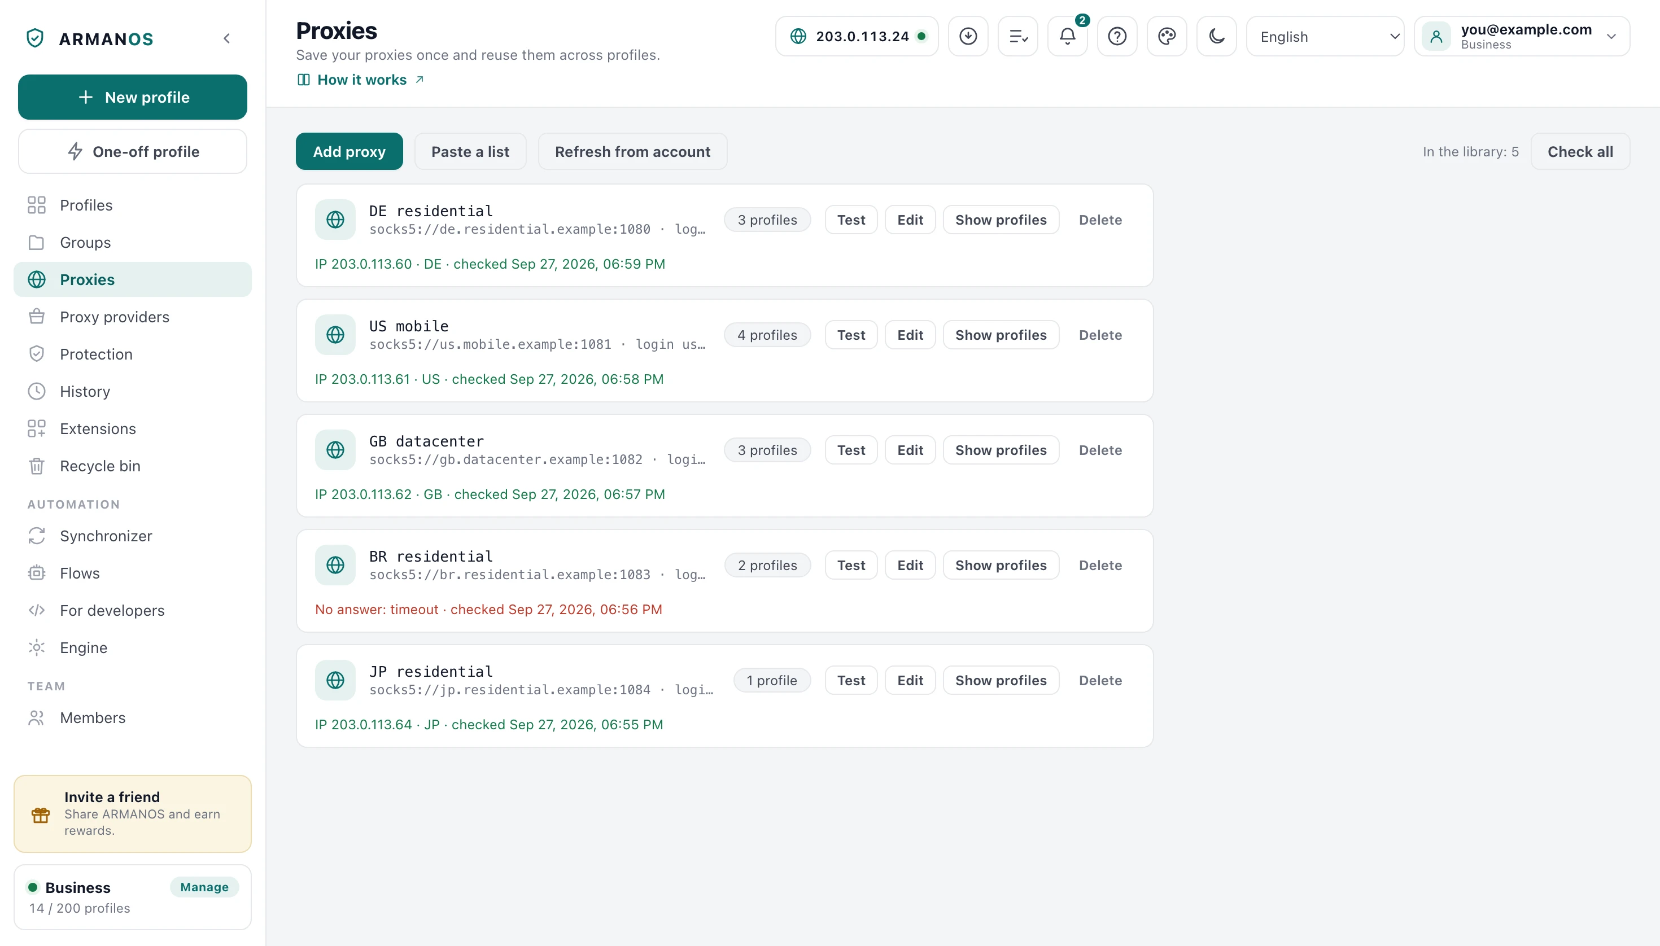Toggle dark mode with moon icon
Viewport: 1660px width, 946px height.
tap(1216, 36)
